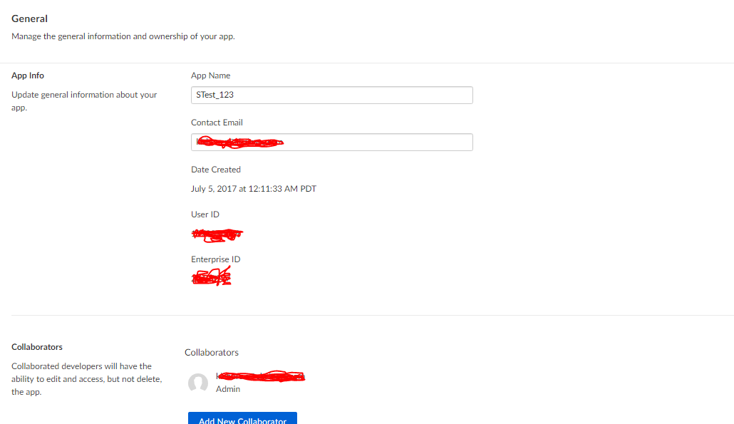Click the Add New Collaborator button
The height and width of the screenshot is (424, 734).
click(x=242, y=420)
